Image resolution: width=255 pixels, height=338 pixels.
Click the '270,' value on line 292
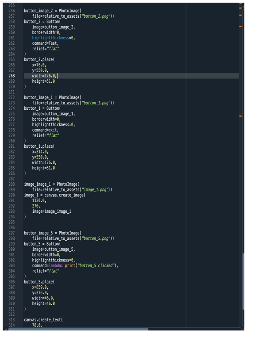pyautogui.click(x=36, y=206)
